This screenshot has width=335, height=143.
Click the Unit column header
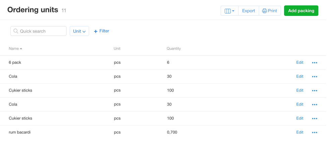(117, 48)
